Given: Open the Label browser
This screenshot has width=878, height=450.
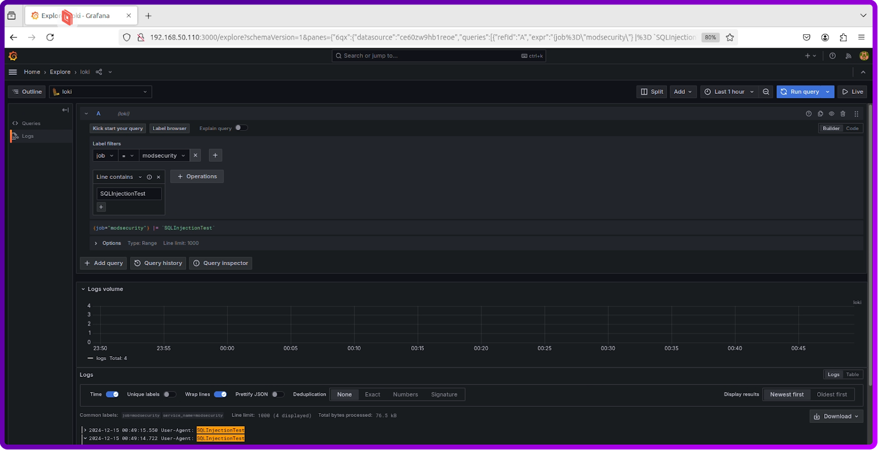Looking at the screenshot, I should pyautogui.click(x=169, y=128).
